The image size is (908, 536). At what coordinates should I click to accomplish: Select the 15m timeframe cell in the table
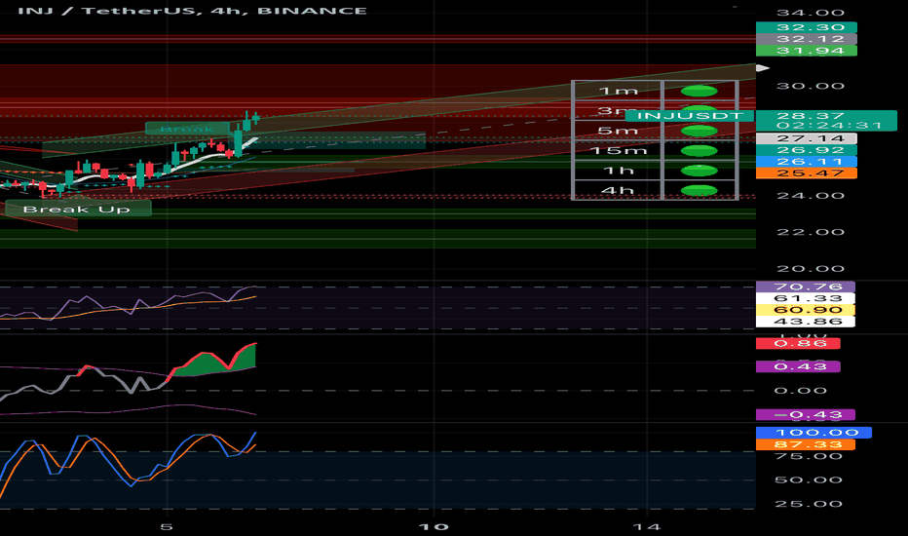click(x=618, y=151)
